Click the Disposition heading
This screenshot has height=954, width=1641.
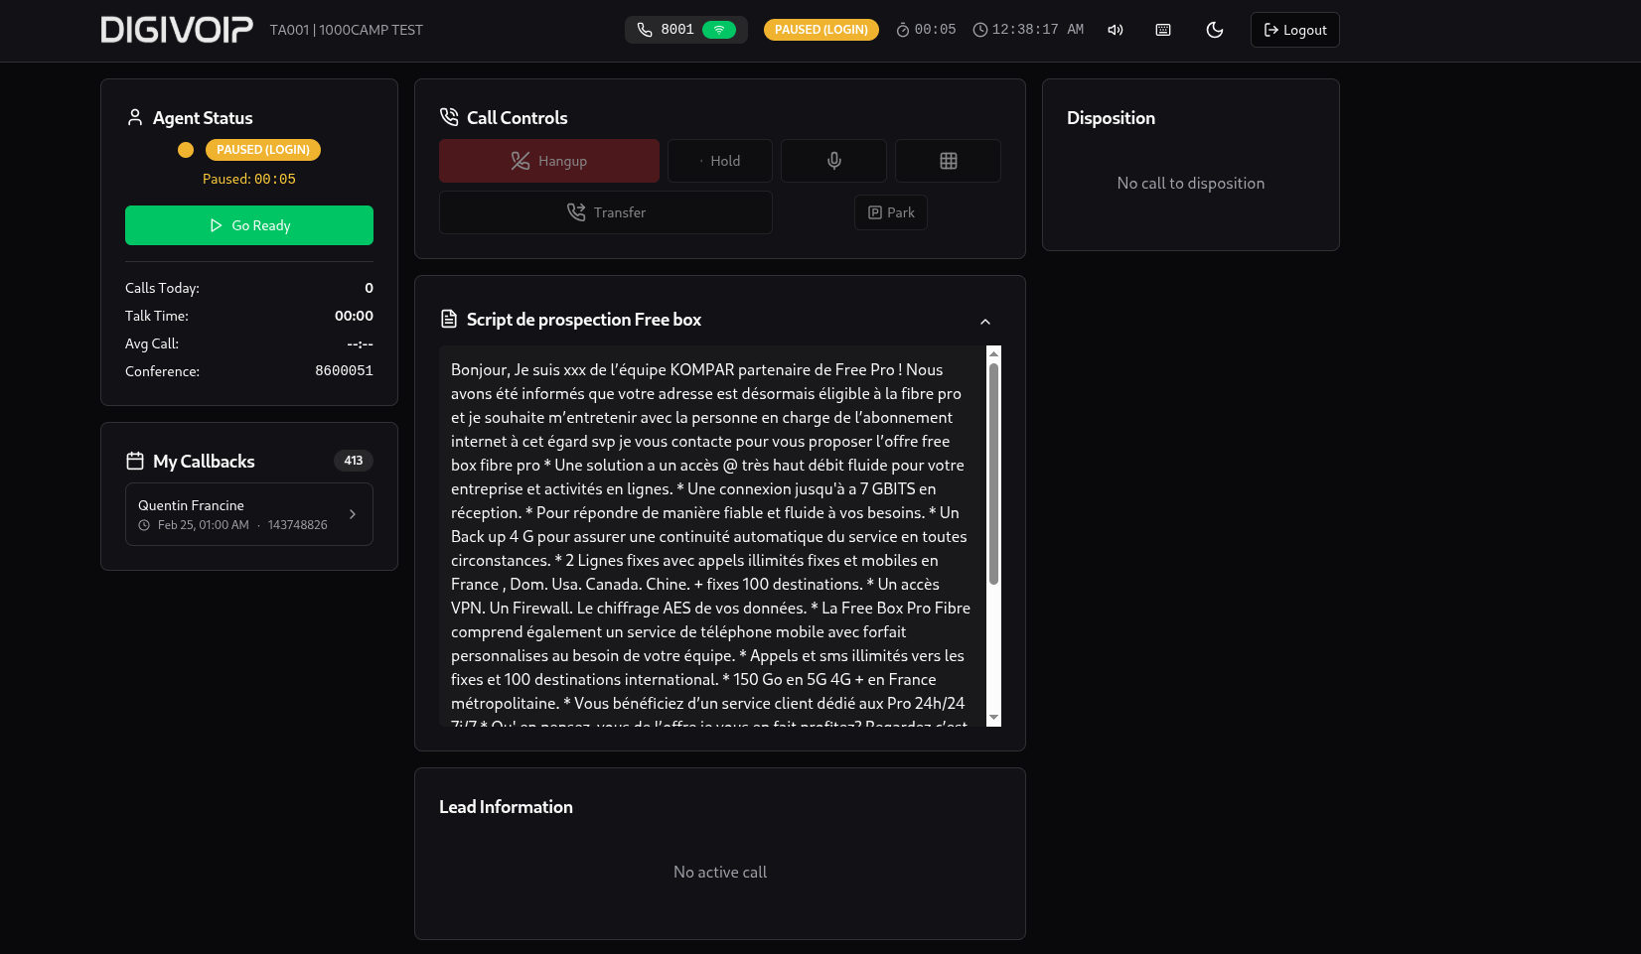click(1111, 118)
